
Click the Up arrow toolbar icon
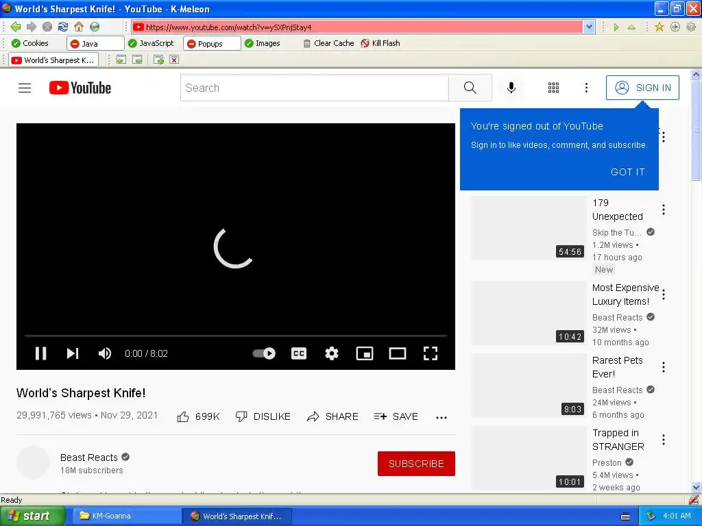click(631, 27)
